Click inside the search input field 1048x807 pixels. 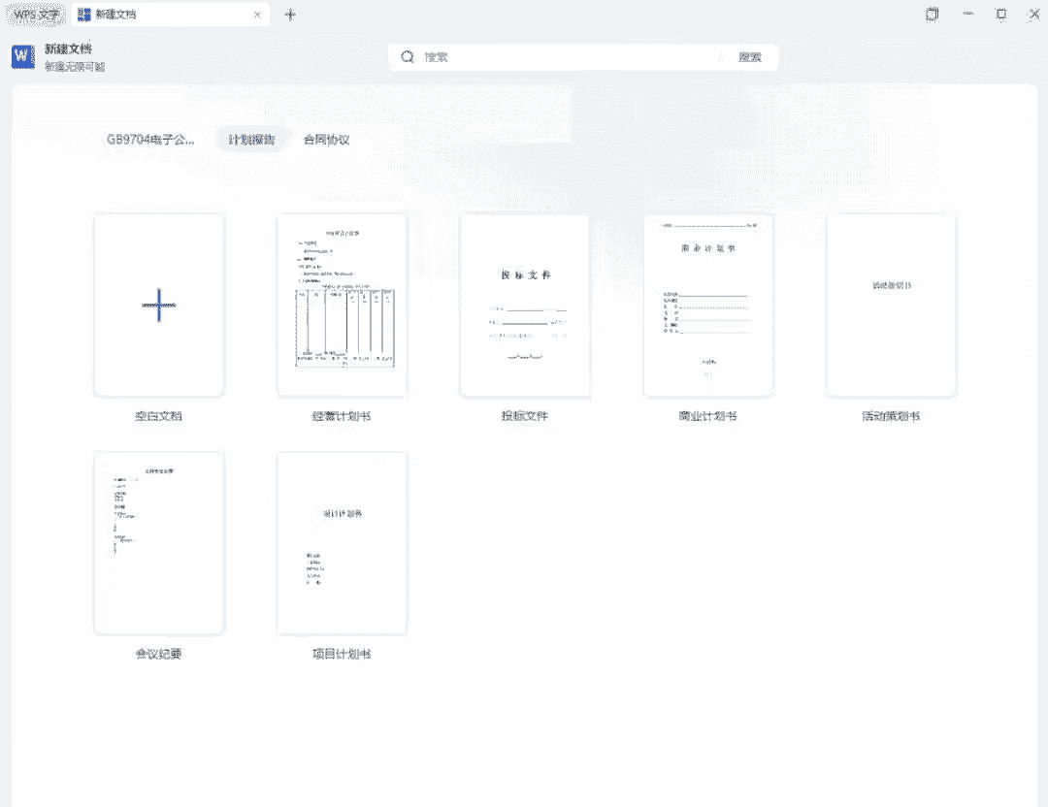pos(553,56)
